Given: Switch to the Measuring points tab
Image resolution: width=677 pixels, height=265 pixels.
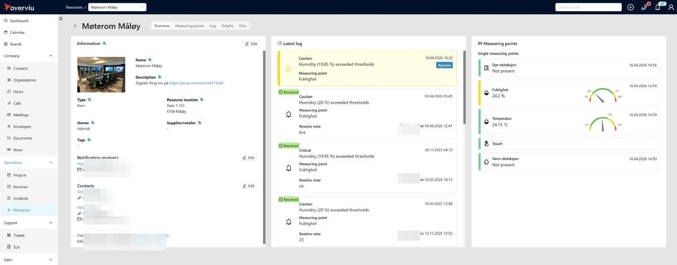Looking at the screenshot, I should click(190, 26).
